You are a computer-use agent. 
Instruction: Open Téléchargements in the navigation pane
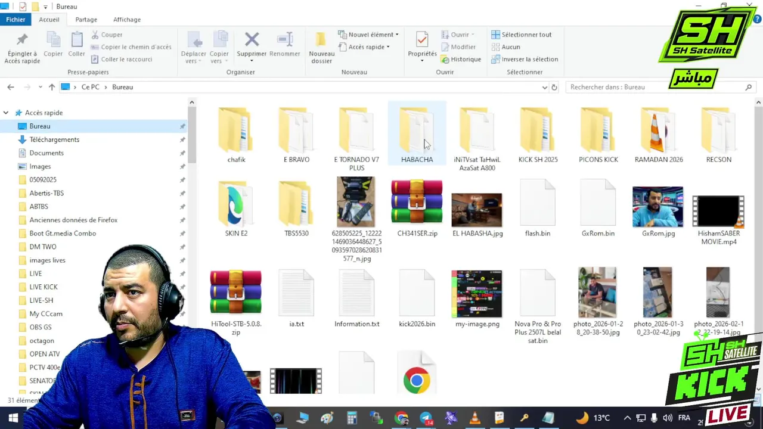(54, 139)
